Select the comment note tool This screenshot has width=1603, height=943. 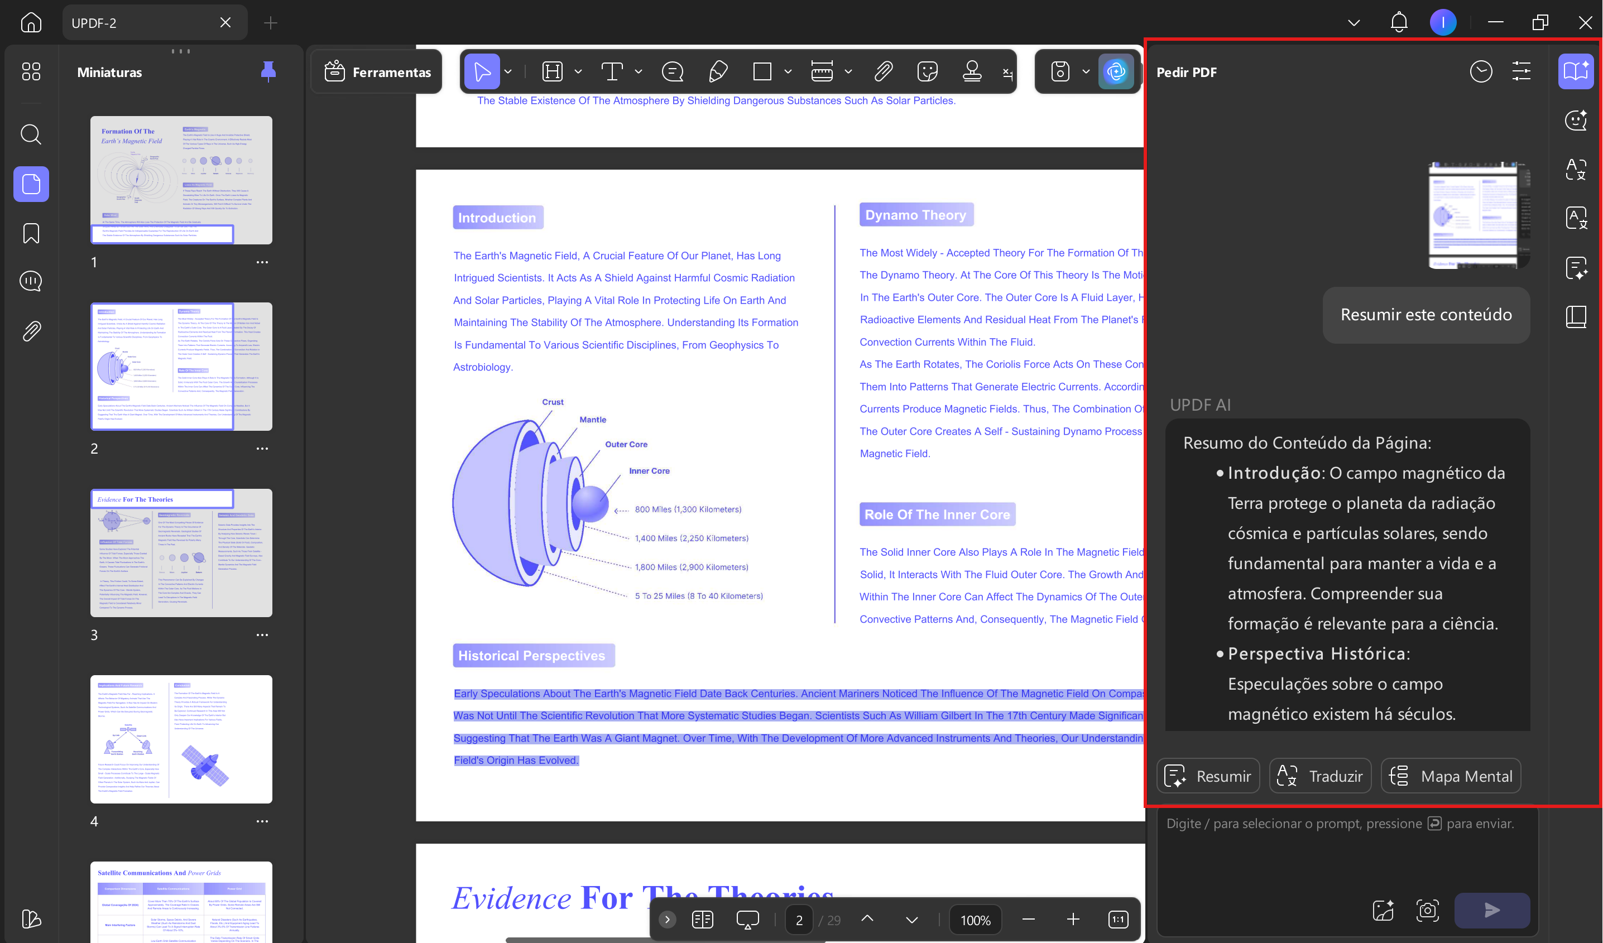coord(673,71)
